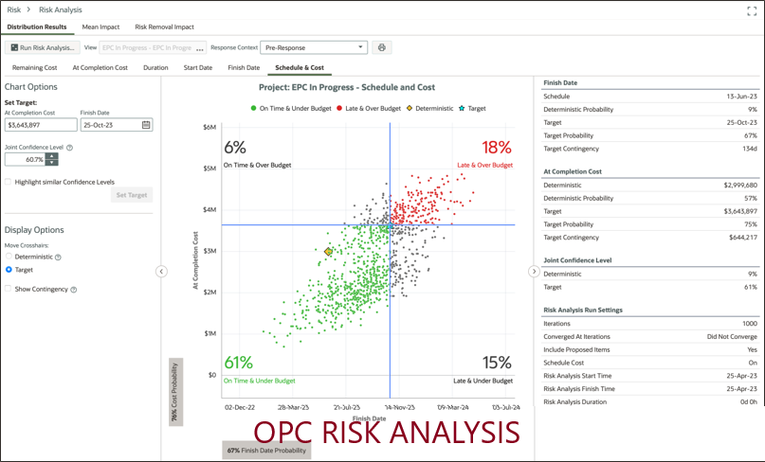Click the Run Risk Analysis button
765x462 pixels.
42,47
